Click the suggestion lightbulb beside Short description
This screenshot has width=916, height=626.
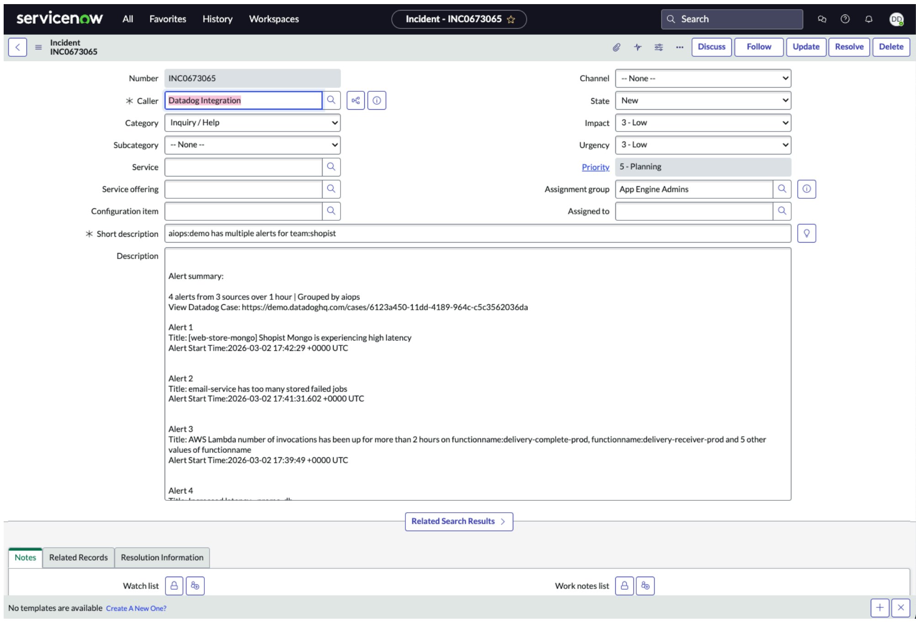(807, 233)
